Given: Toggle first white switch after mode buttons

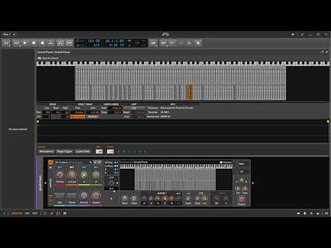Looking at the screenshot, I should pyautogui.click(x=99, y=152).
